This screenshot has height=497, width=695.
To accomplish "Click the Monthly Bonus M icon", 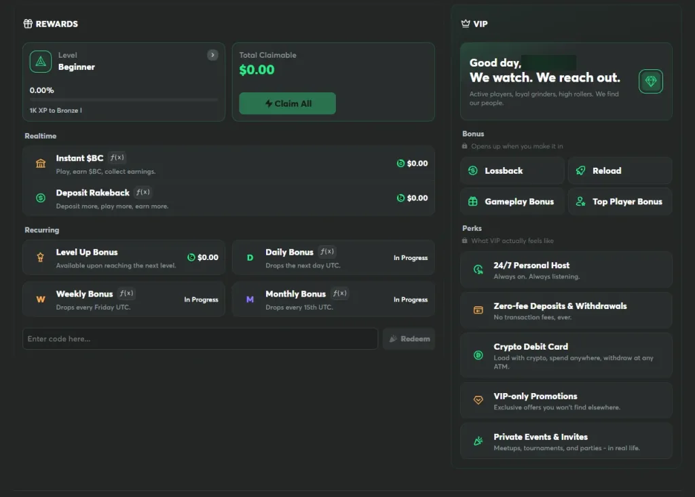I will point(250,299).
